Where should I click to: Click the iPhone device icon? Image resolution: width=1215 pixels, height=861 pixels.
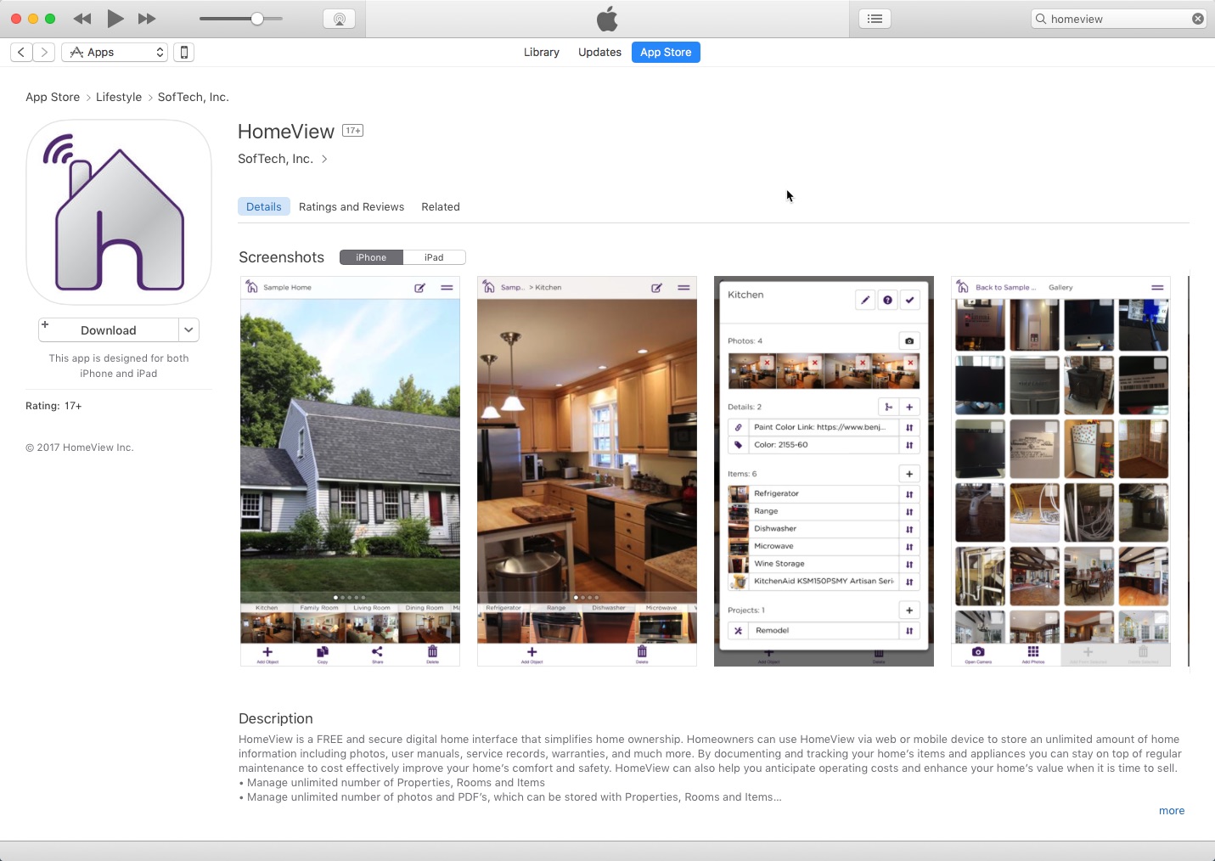click(x=183, y=53)
